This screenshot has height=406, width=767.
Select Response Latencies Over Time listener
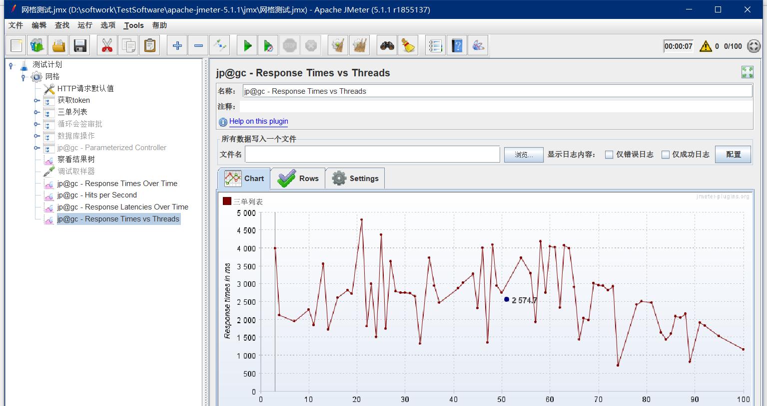coord(122,207)
